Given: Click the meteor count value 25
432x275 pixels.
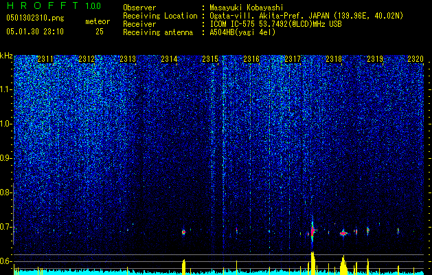Looking at the screenshot, I should (100, 32).
